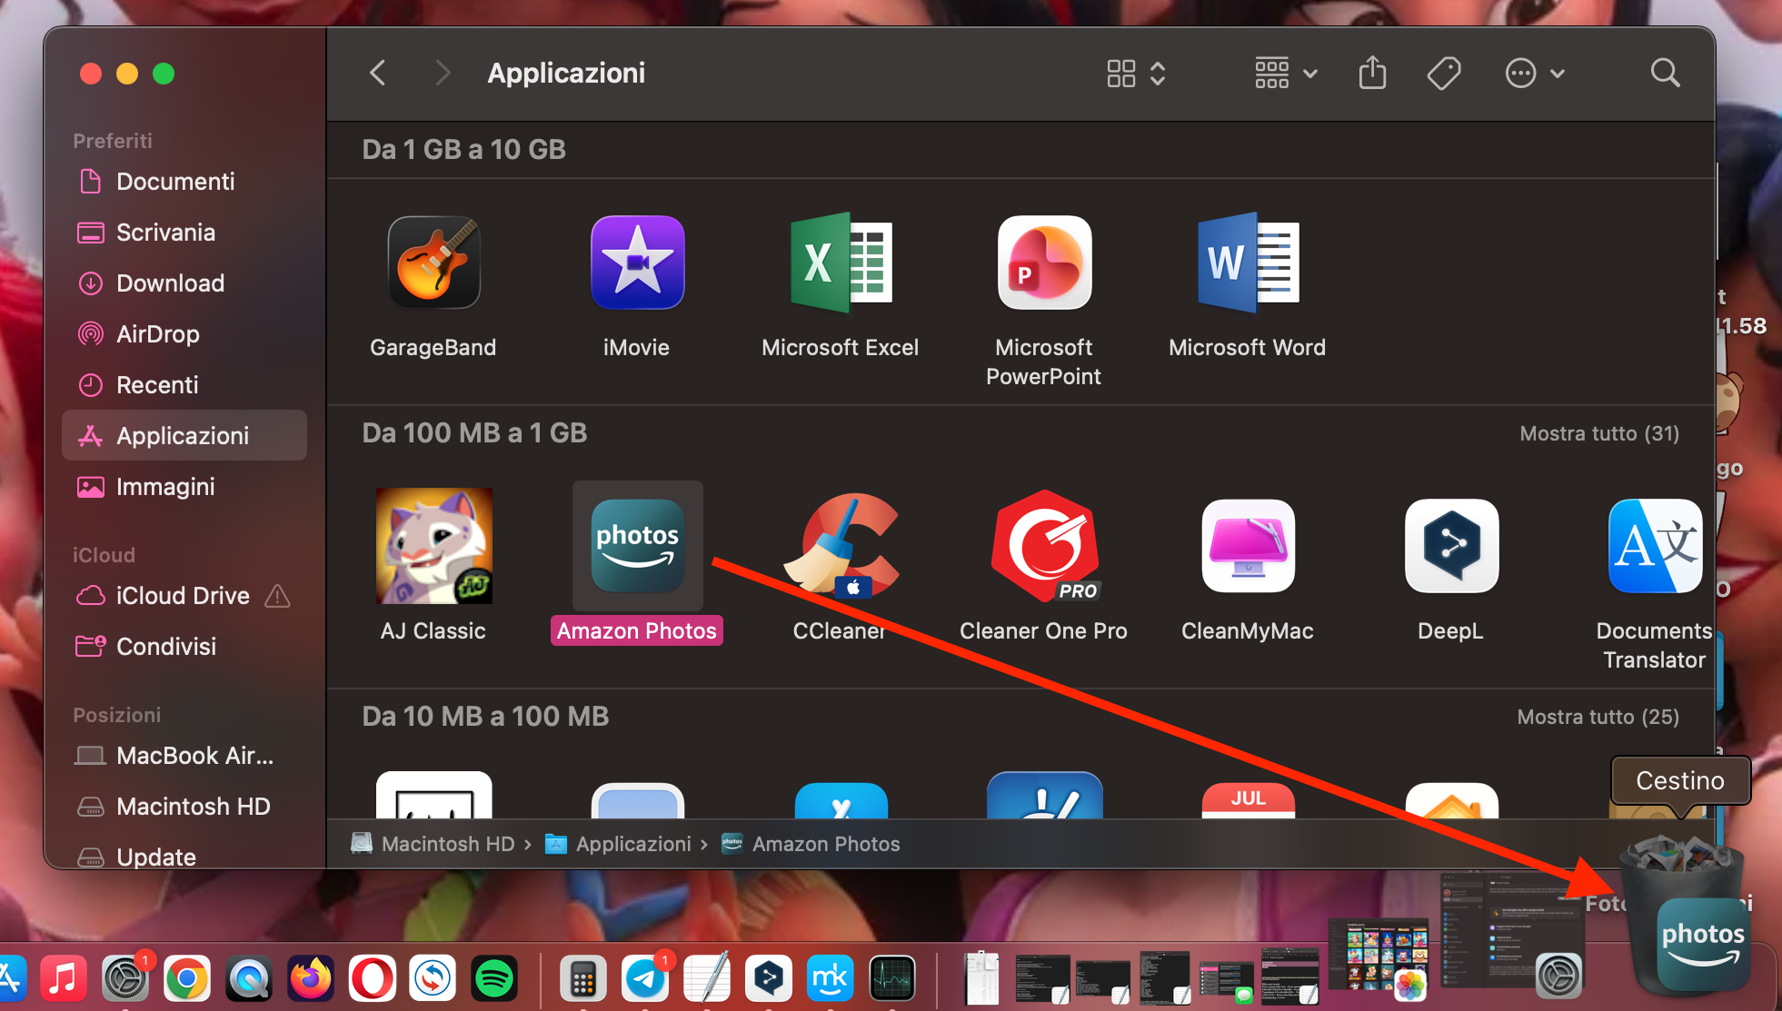The height and width of the screenshot is (1011, 1782).
Task: Select the Microsoft Excel icon
Action: (x=841, y=263)
